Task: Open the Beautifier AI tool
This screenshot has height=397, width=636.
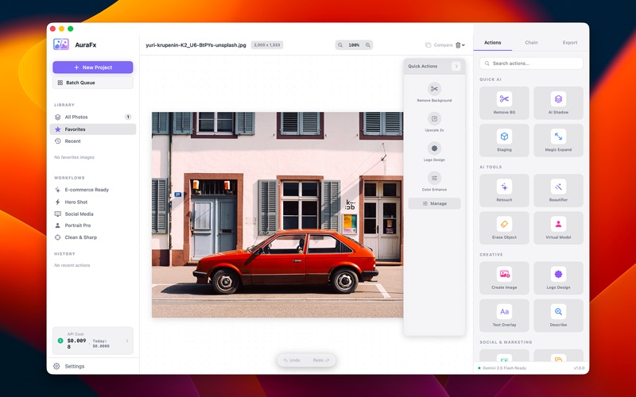Action: [559, 191]
